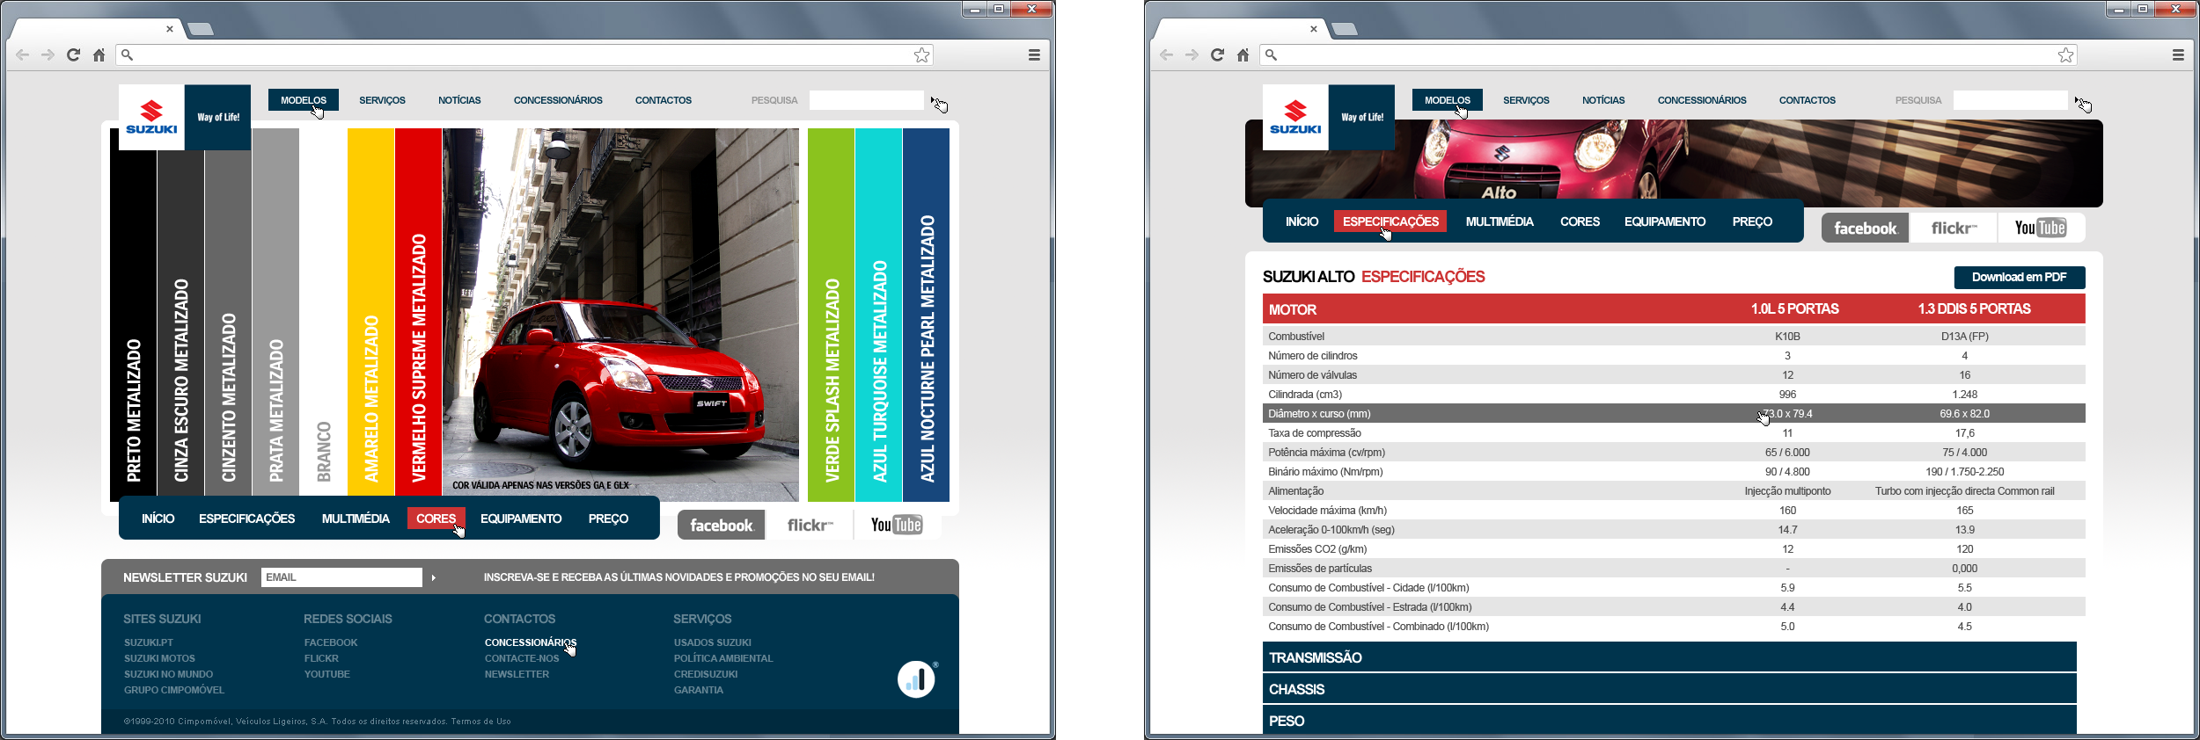Expand the TRANSMISSÃO specifications section
This screenshot has width=2200, height=740.
click(x=1668, y=657)
